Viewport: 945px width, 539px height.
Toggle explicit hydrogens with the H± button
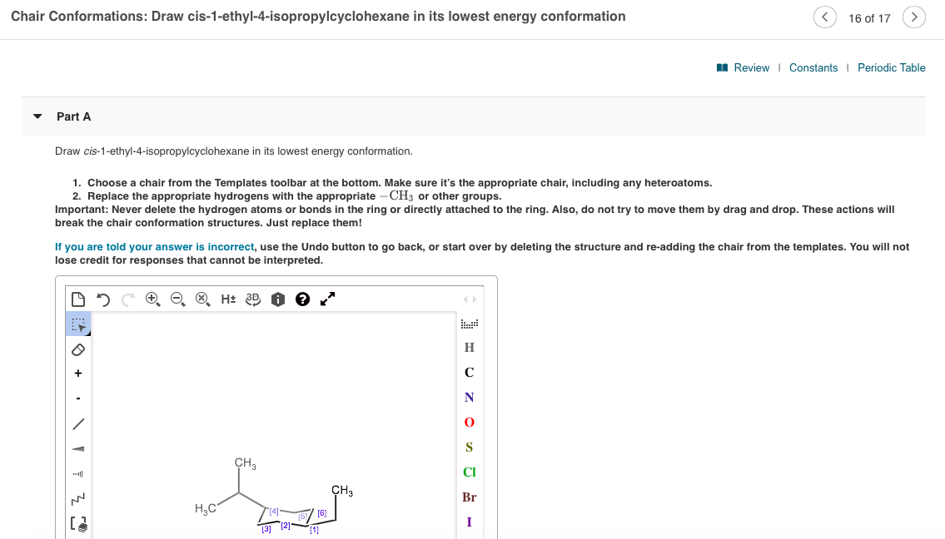point(227,298)
